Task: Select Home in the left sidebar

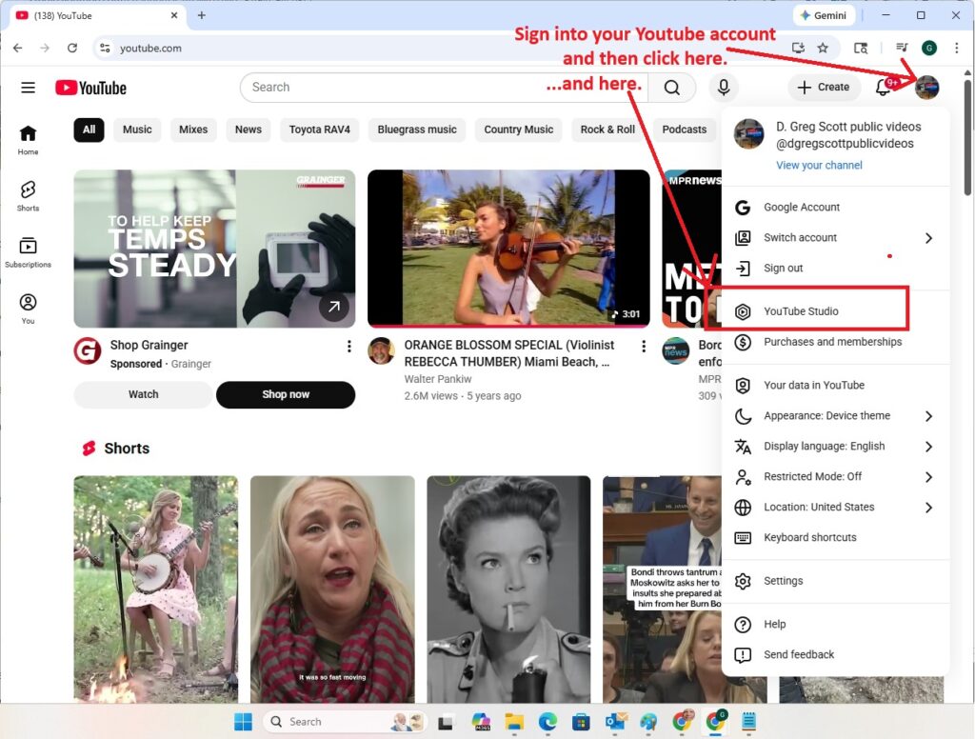Action: coord(28,135)
